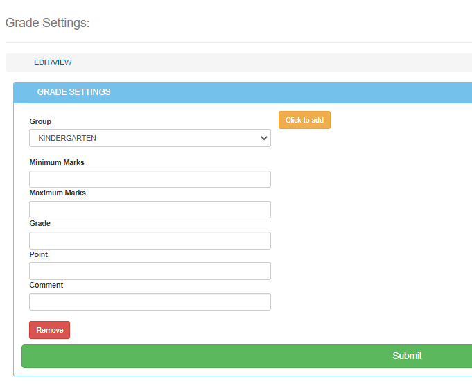Viewport: 472px width, 384px height.
Task: Select the Comment input field
Action: click(x=150, y=302)
